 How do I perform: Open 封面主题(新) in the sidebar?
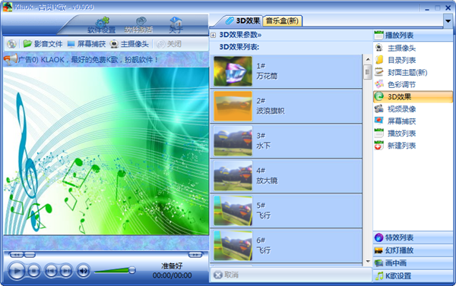pyautogui.click(x=413, y=72)
